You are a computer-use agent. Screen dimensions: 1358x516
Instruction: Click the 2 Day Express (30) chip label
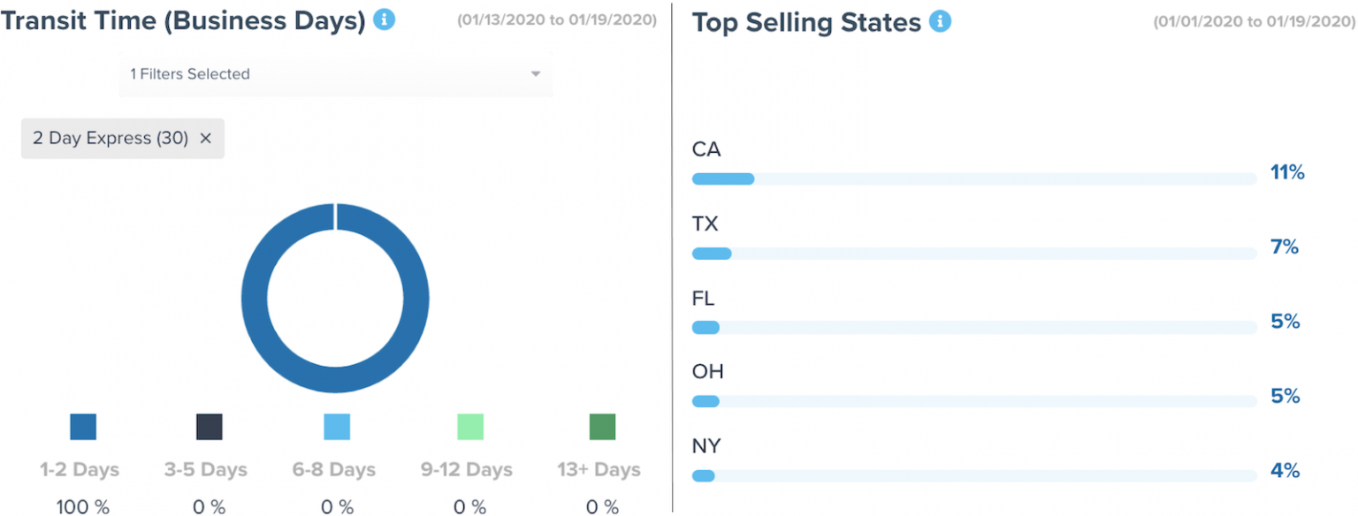pyautogui.click(x=111, y=139)
